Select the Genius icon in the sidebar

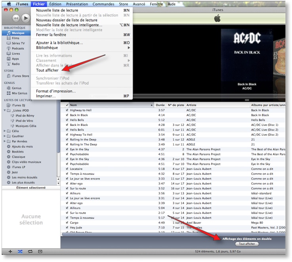point(9,88)
